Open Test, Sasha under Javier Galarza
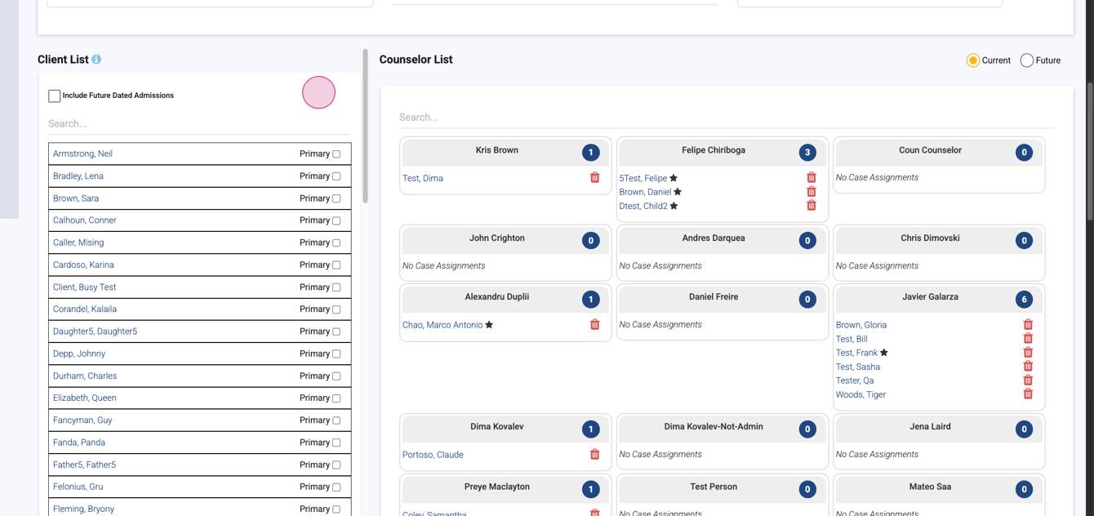This screenshot has height=516, width=1094. pyautogui.click(x=857, y=366)
